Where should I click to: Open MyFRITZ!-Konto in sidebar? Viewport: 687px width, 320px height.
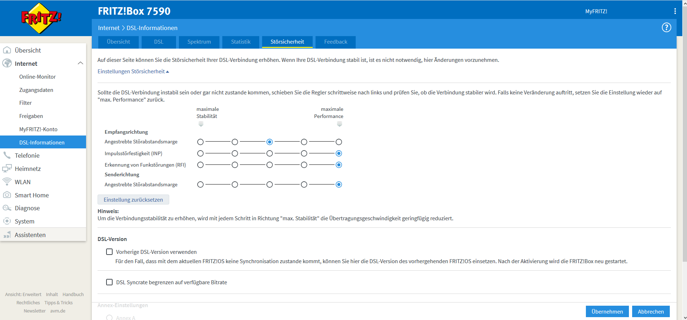[x=38, y=129]
